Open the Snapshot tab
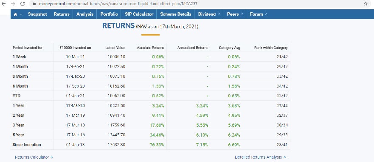The width and height of the screenshot is (374, 162). coord(37,14)
